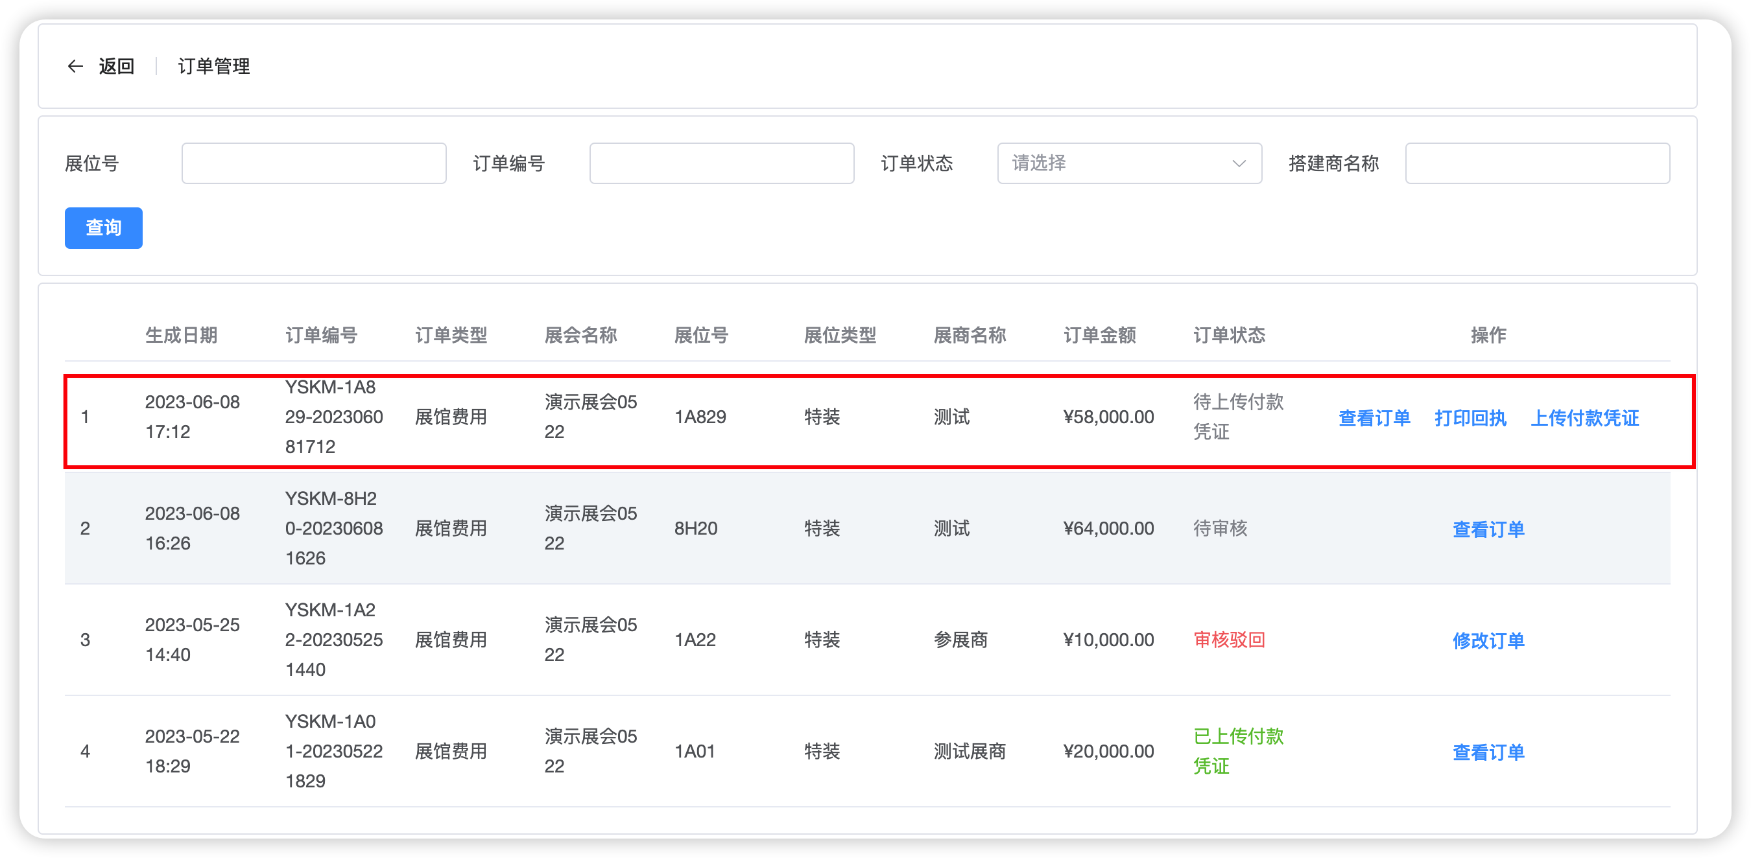
Task: Click the 展位类型 column header
Action: (x=840, y=335)
